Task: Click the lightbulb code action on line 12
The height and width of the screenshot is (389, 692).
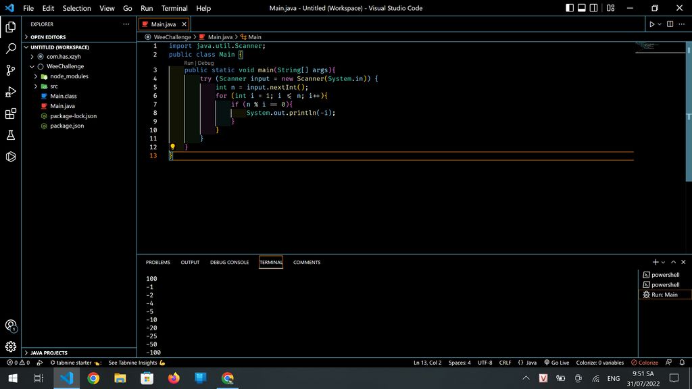Action: click(x=172, y=147)
